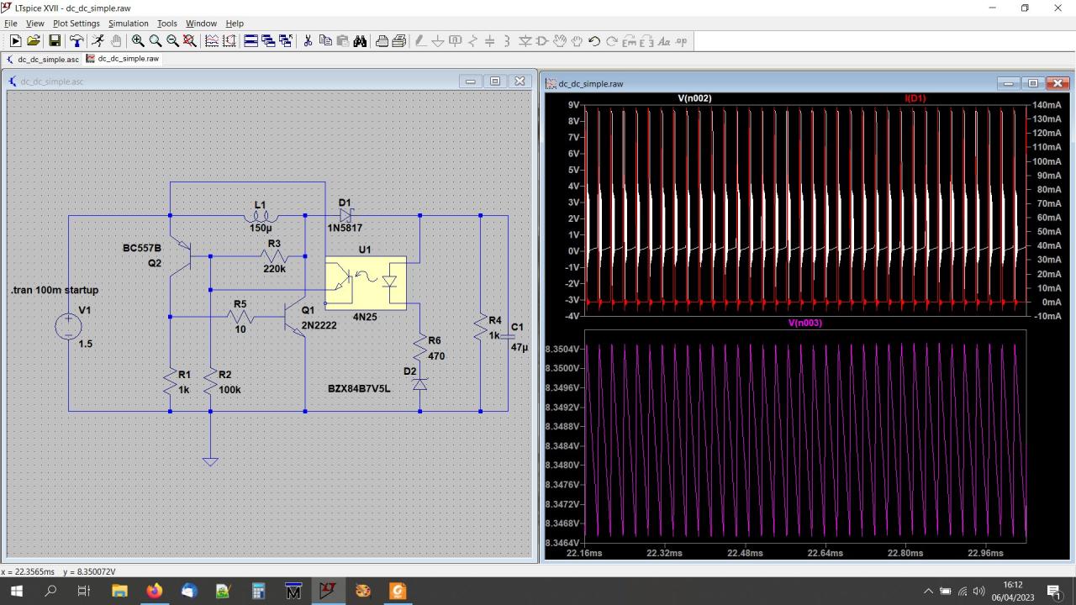The width and height of the screenshot is (1076, 605).
Task: Click the Autorange plot axes icon
Action: (x=211, y=40)
